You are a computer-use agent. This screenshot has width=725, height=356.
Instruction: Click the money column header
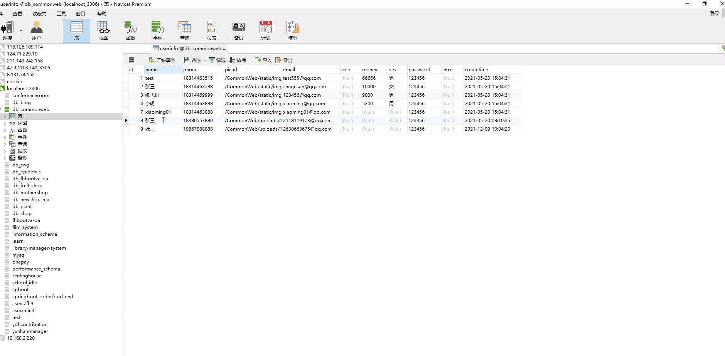(x=374, y=70)
